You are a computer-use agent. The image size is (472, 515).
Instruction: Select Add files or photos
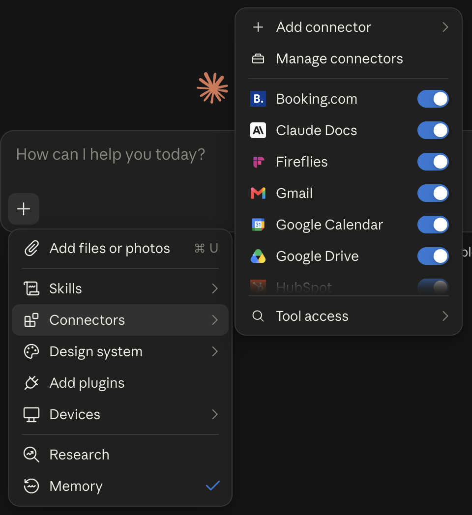point(120,248)
